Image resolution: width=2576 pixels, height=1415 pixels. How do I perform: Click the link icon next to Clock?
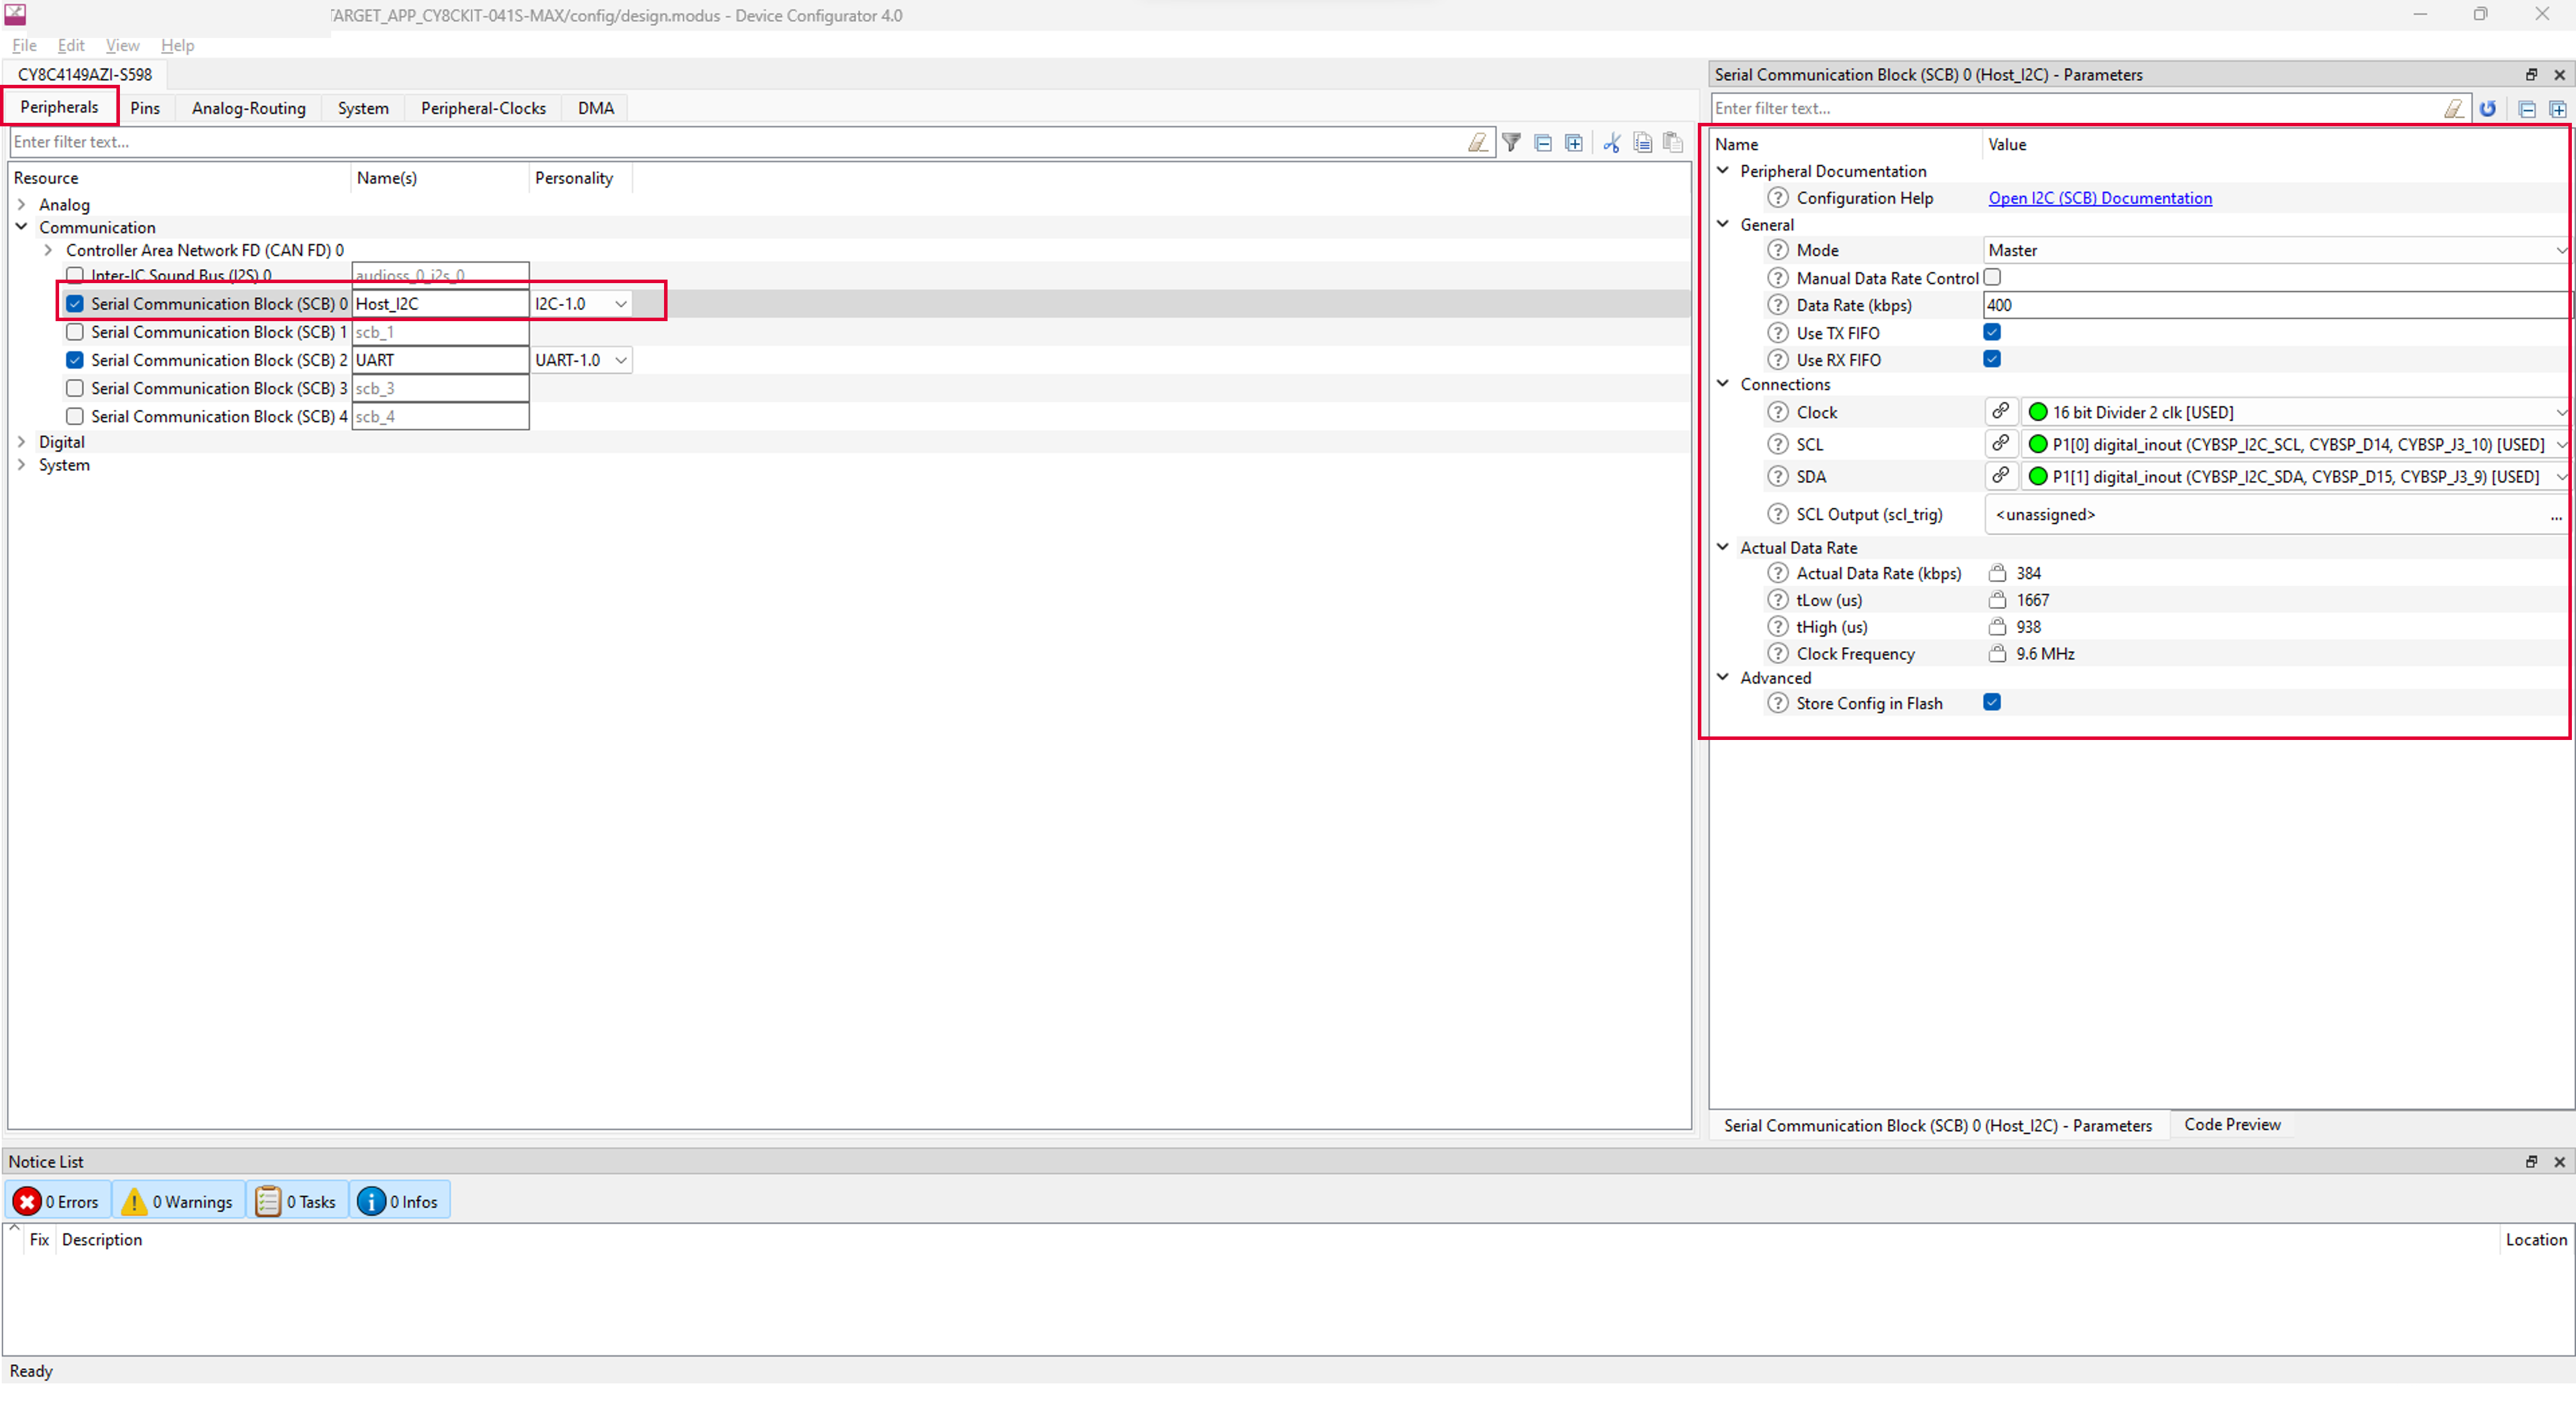tap(2000, 411)
